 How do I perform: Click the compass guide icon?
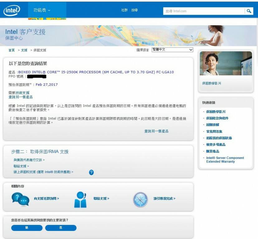tap(140, 199)
